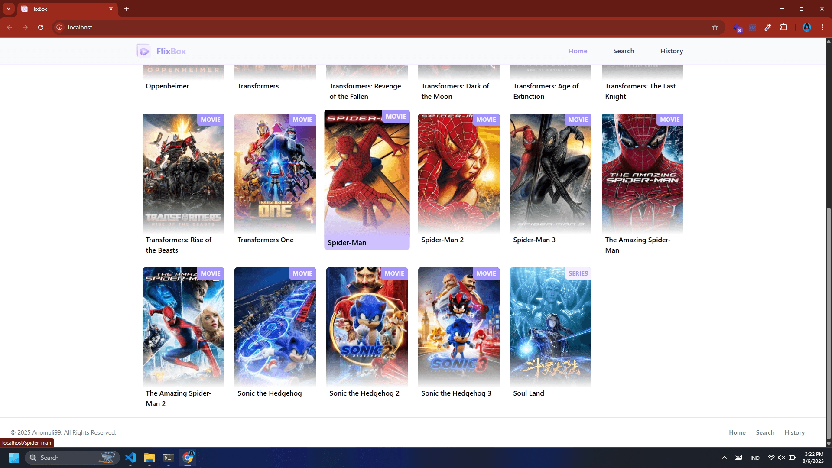This screenshot has height=468, width=832.
Task: Click 'Transformers: Revenge of the Fallen' title
Action: click(365, 91)
